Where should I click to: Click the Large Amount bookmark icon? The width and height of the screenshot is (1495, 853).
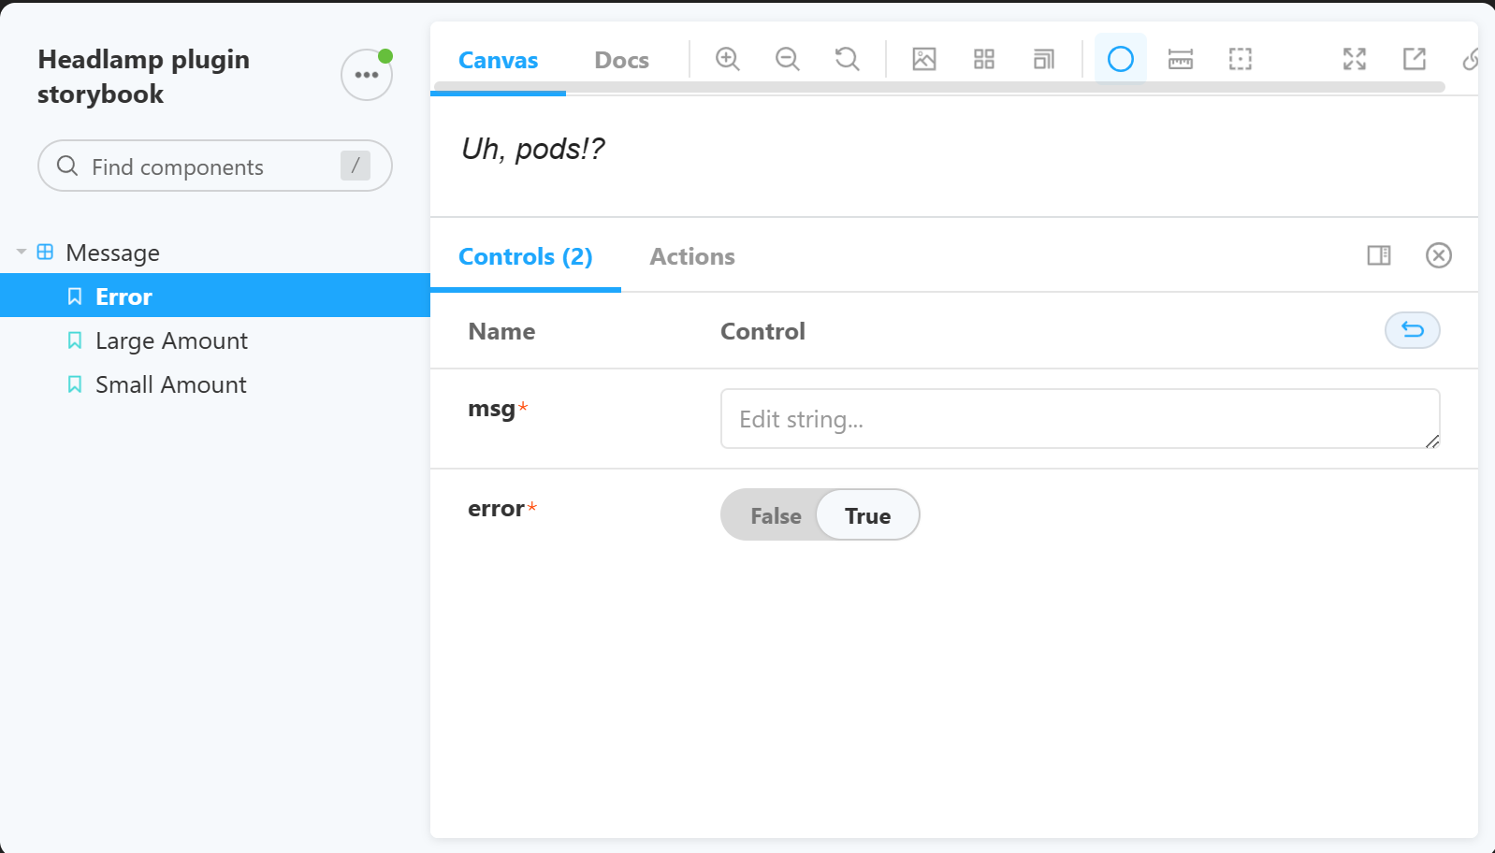click(x=75, y=340)
